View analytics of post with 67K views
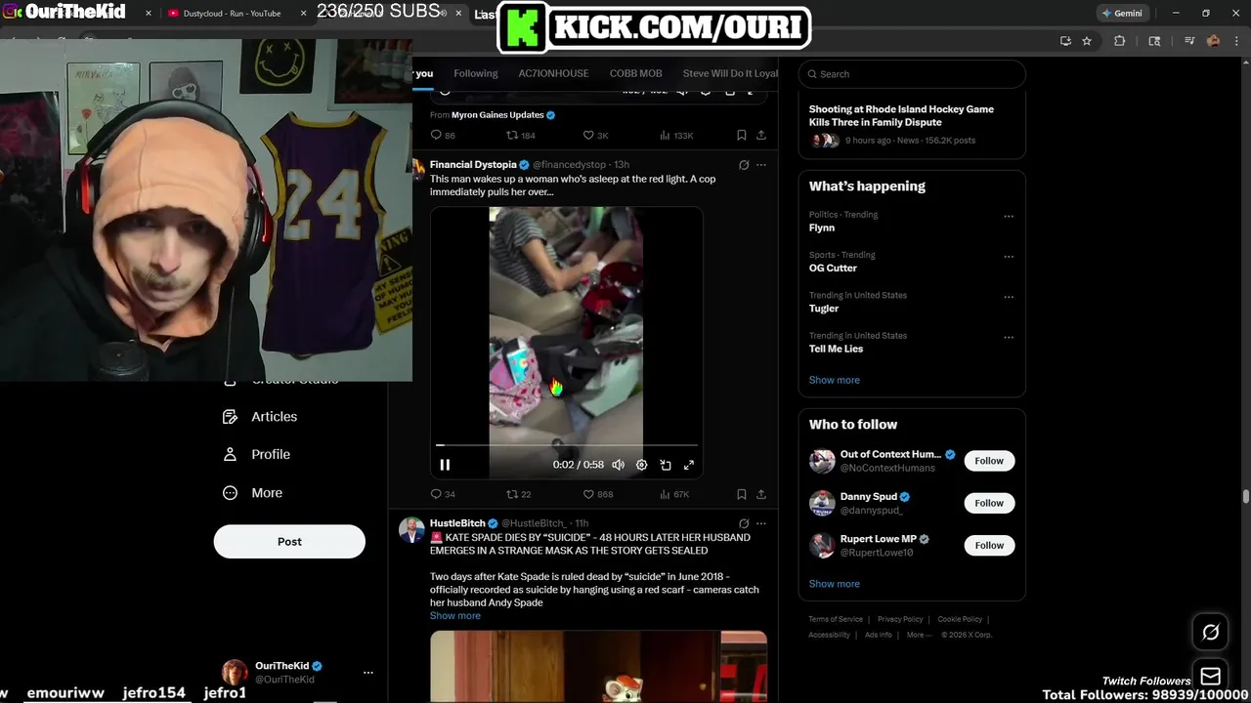The image size is (1251, 703). [674, 494]
